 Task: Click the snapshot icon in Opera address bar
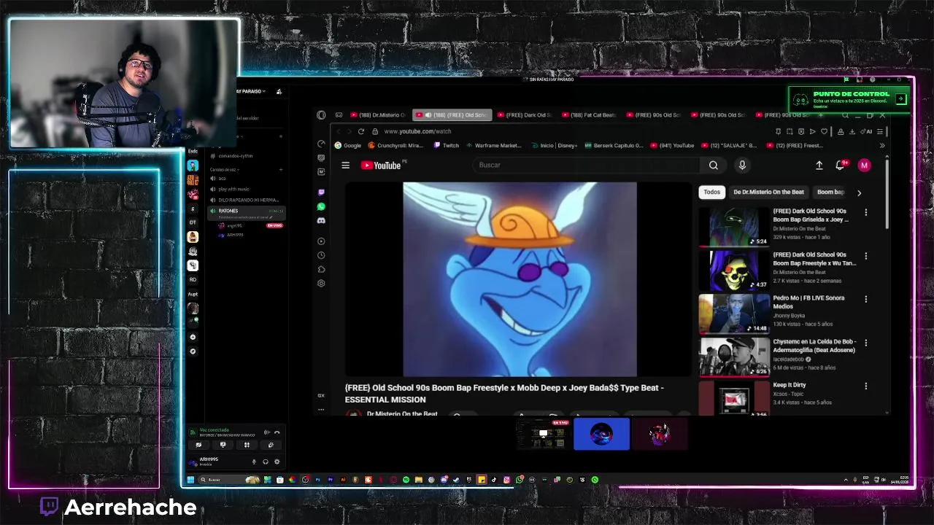coord(790,131)
